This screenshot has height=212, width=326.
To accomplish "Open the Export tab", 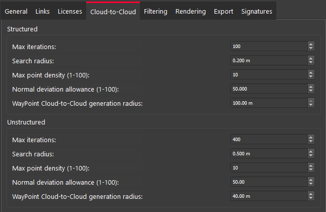I will 224,11.
